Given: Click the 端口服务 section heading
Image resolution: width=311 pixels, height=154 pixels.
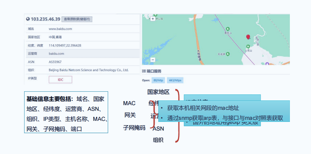Looking at the screenshot, I should [x=154, y=71].
